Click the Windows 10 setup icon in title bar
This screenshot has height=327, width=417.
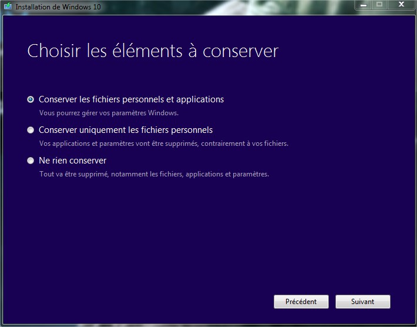click(x=8, y=6)
